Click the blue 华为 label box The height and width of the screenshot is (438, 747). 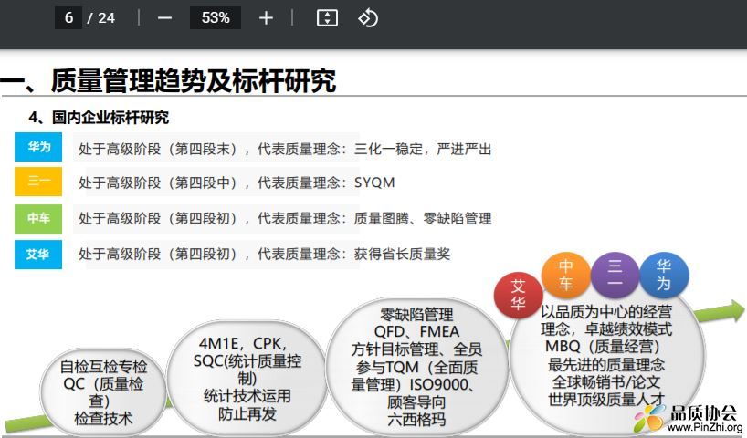pos(38,147)
